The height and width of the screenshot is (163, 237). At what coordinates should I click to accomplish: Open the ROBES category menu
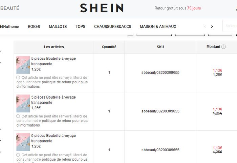click(34, 27)
